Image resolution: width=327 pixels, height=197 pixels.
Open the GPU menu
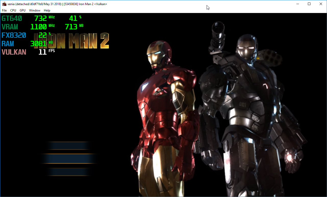(22, 10)
